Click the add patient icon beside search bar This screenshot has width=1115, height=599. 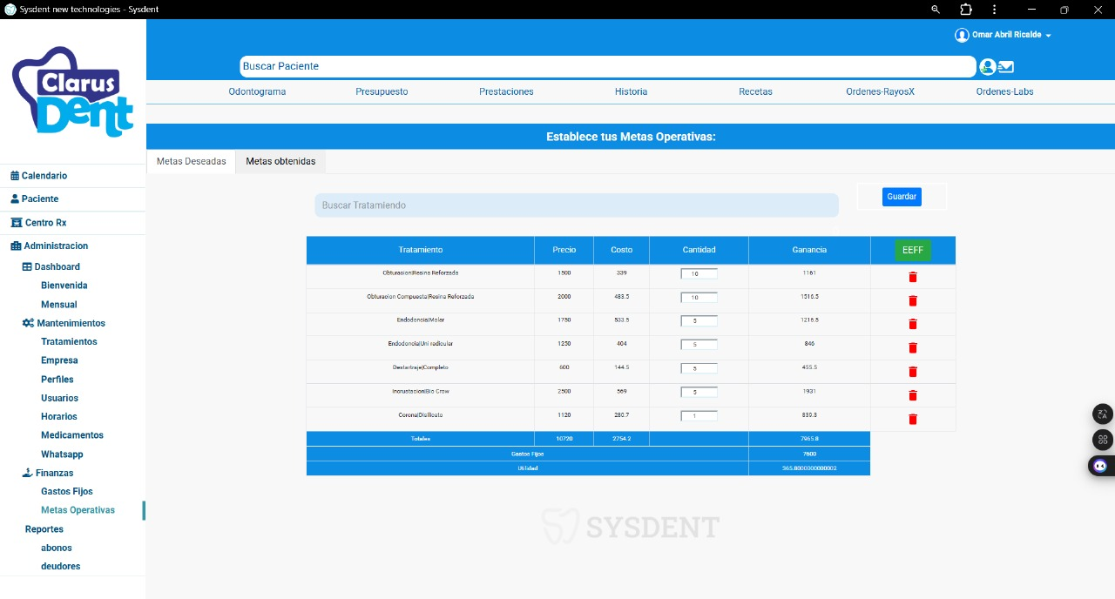pos(987,66)
